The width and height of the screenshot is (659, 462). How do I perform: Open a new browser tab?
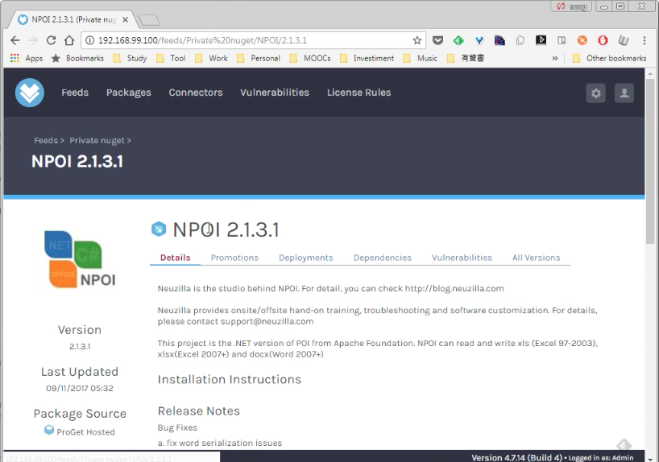click(149, 20)
